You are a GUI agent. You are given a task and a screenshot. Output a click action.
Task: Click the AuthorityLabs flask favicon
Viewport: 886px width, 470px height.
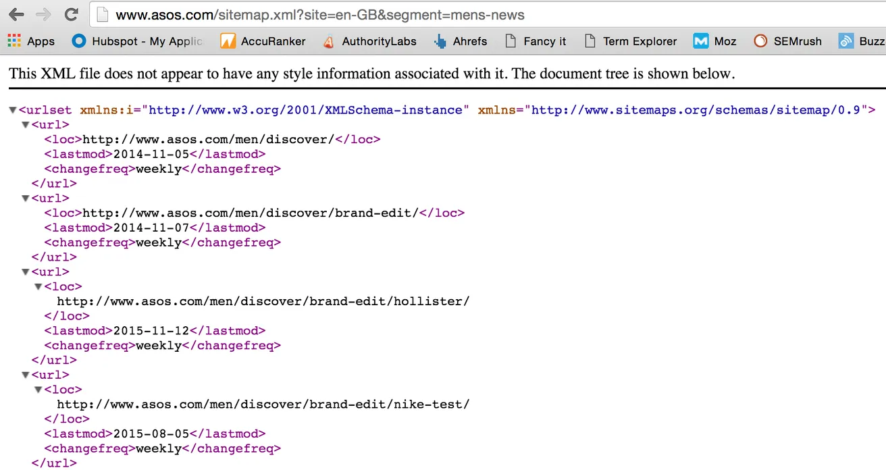coord(329,41)
